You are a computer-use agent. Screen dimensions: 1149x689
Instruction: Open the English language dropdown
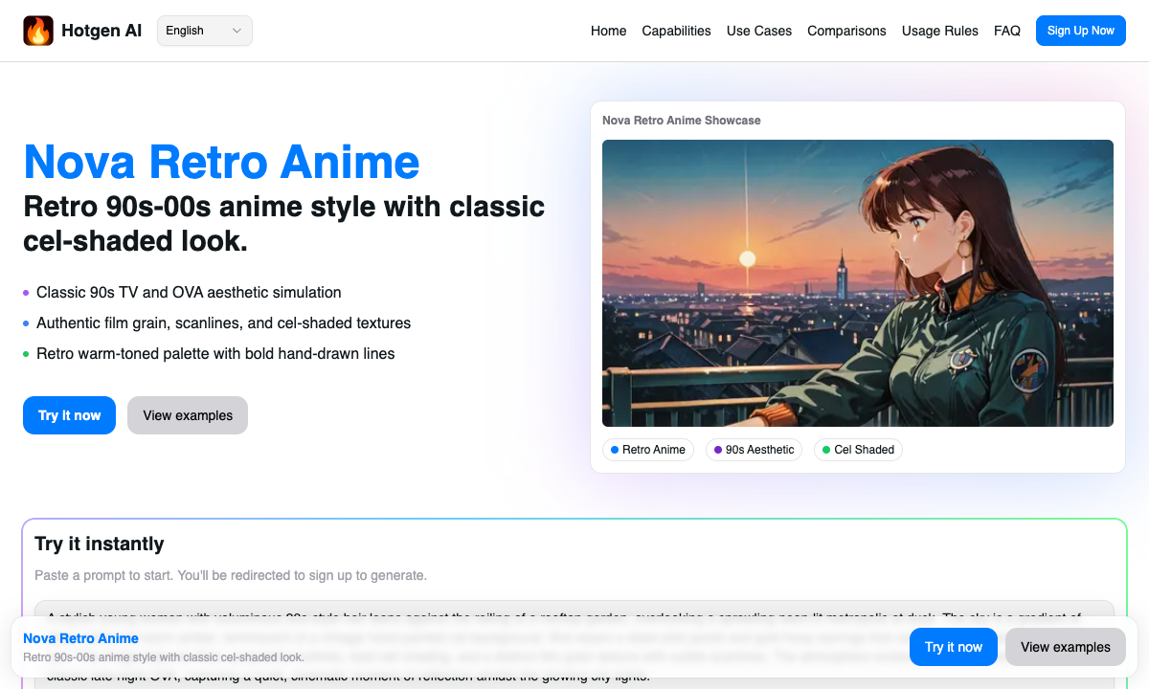coord(204,31)
